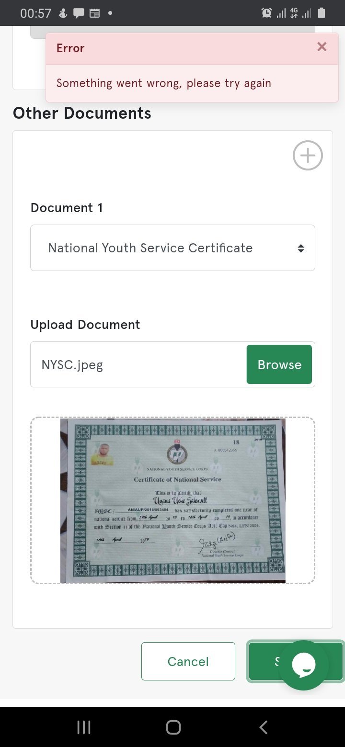Tap the battery icon in the status bar
The image size is (345, 747).
pyautogui.click(x=322, y=13)
